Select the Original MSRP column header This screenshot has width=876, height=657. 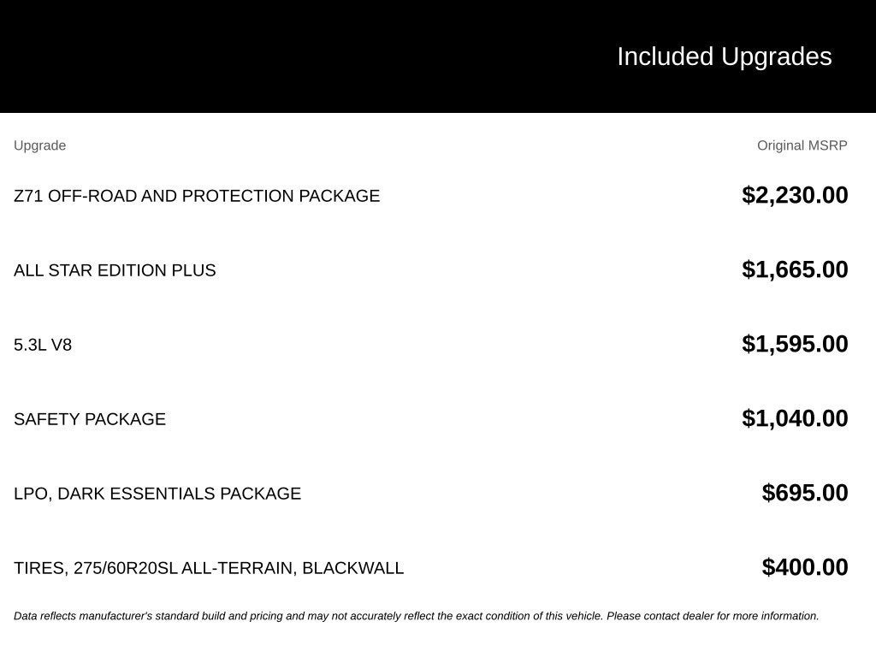pos(802,145)
